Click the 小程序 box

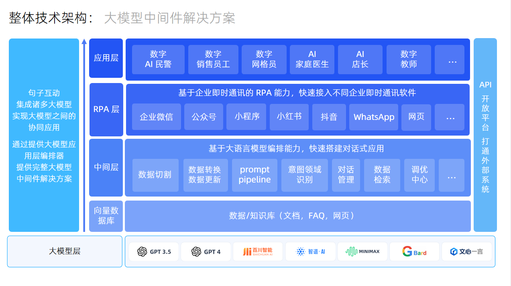(x=246, y=117)
